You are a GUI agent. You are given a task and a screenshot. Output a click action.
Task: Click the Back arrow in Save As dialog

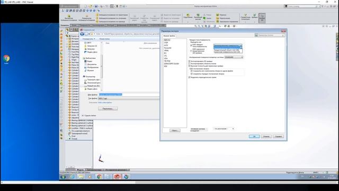[x=82, y=34]
